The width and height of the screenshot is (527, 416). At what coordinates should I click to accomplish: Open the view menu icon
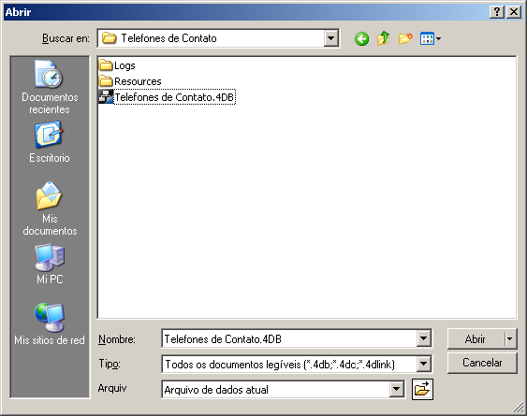point(431,39)
